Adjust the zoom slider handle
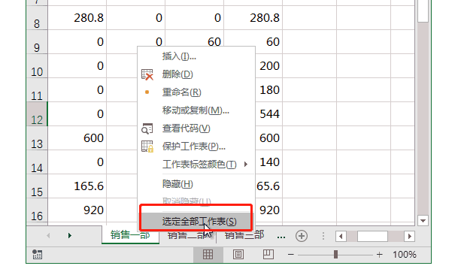The height and width of the screenshot is (272, 455). click(335, 255)
